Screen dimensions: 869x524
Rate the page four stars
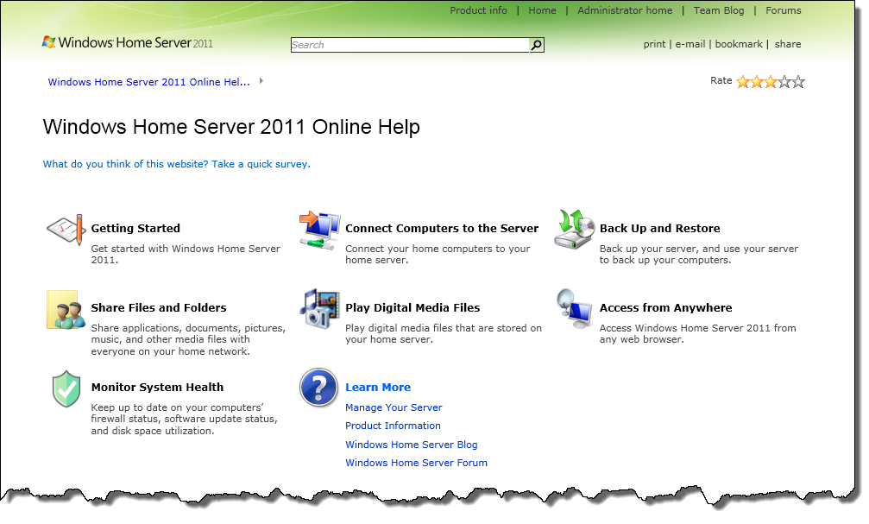[784, 82]
